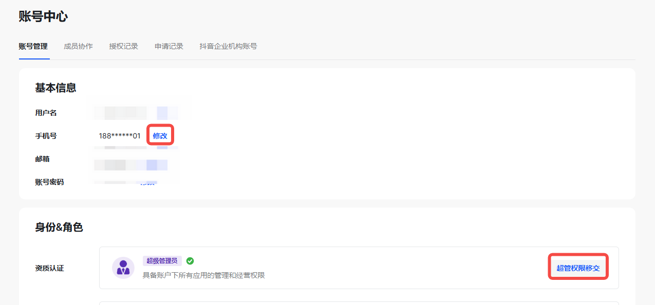Click the 资质认证 label
The height and width of the screenshot is (305, 655).
point(49,268)
